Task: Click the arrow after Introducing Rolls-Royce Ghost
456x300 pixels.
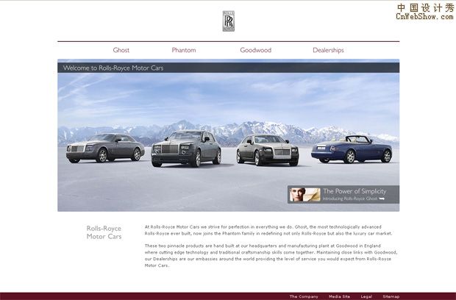Action: click(382, 199)
